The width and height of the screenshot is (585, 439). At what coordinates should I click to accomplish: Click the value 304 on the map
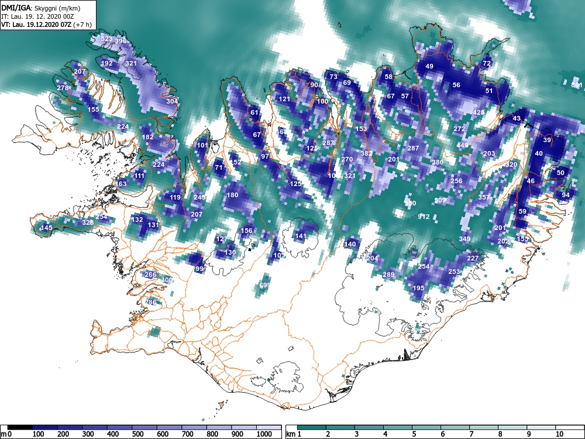(172, 101)
